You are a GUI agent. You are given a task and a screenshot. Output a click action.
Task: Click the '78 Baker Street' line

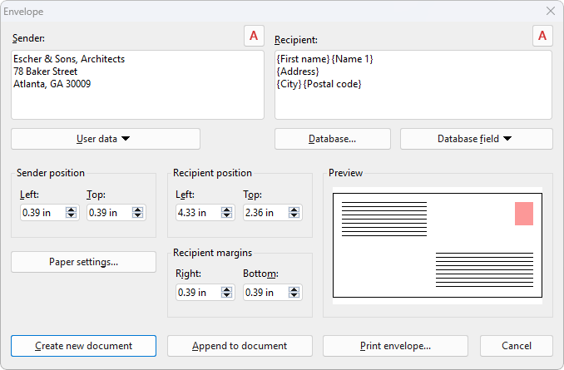click(45, 72)
